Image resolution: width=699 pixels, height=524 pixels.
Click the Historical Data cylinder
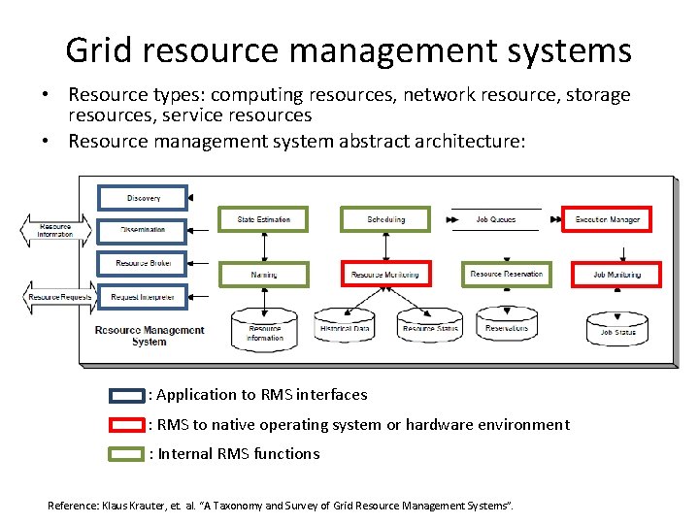(345, 326)
